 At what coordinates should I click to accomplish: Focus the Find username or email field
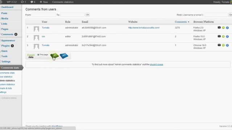click(216, 15)
